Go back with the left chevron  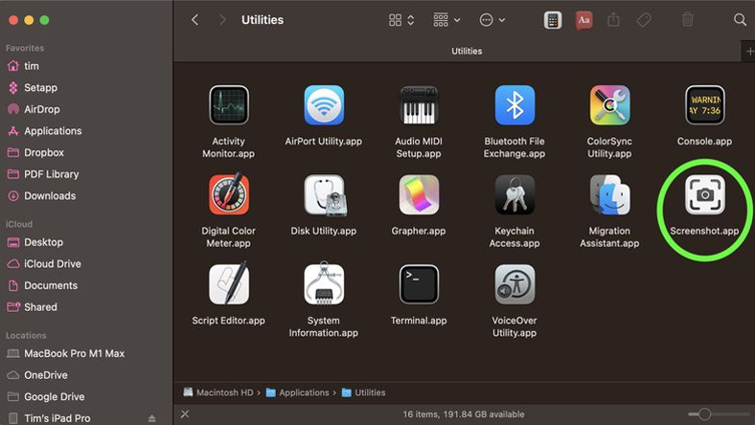tap(195, 20)
